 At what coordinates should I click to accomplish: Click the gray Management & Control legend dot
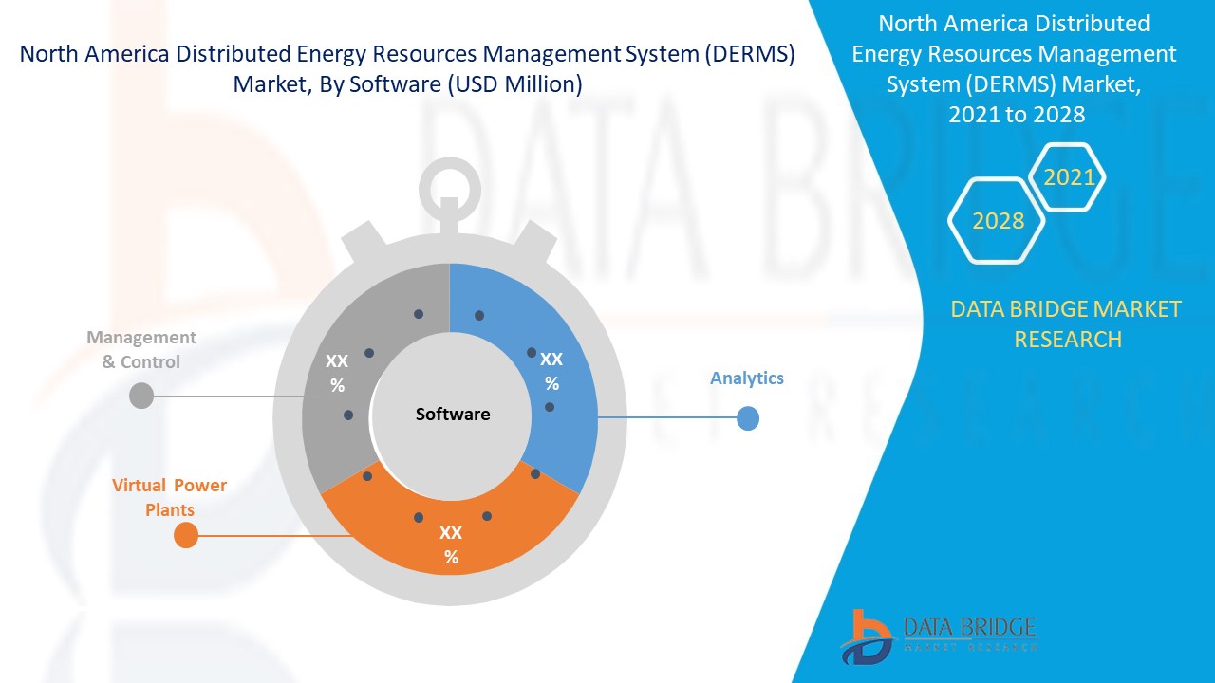coord(140,395)
